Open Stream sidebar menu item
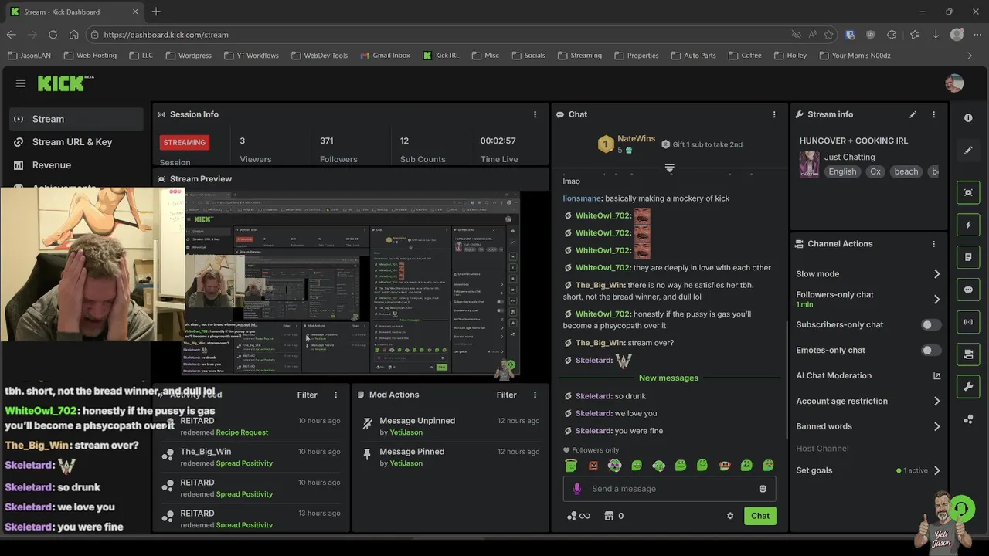 pos(76,119)
